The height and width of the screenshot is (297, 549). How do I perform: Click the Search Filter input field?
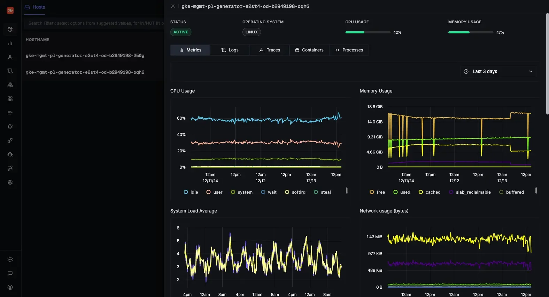[94, 23]
